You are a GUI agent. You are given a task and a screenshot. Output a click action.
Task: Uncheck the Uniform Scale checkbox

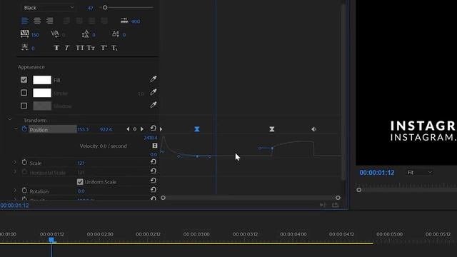[80, 182]
